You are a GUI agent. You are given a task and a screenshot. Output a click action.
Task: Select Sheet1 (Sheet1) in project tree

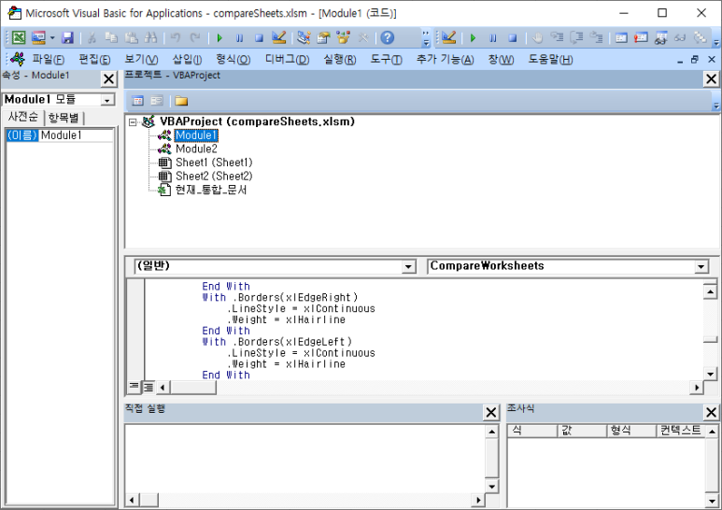[214, 163]
